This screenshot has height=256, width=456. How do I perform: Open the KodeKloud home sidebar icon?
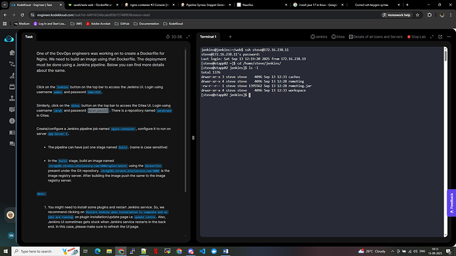(12, 53)
